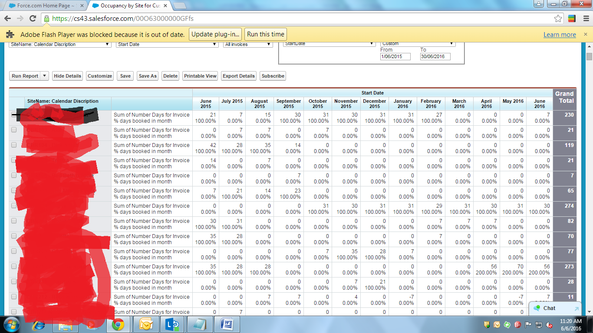Click the muted volume tray icon
Viewport: 593px width, 333px height.
pos(549,325)
